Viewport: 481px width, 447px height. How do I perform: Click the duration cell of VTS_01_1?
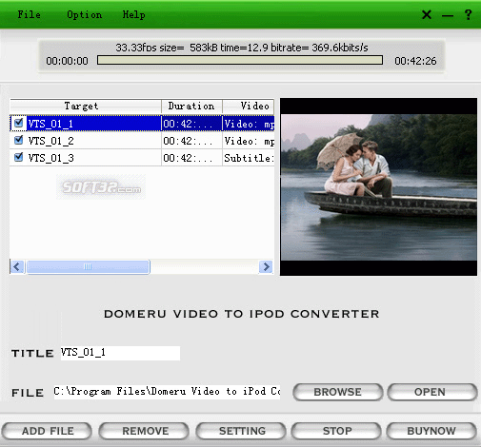point(191,124)
